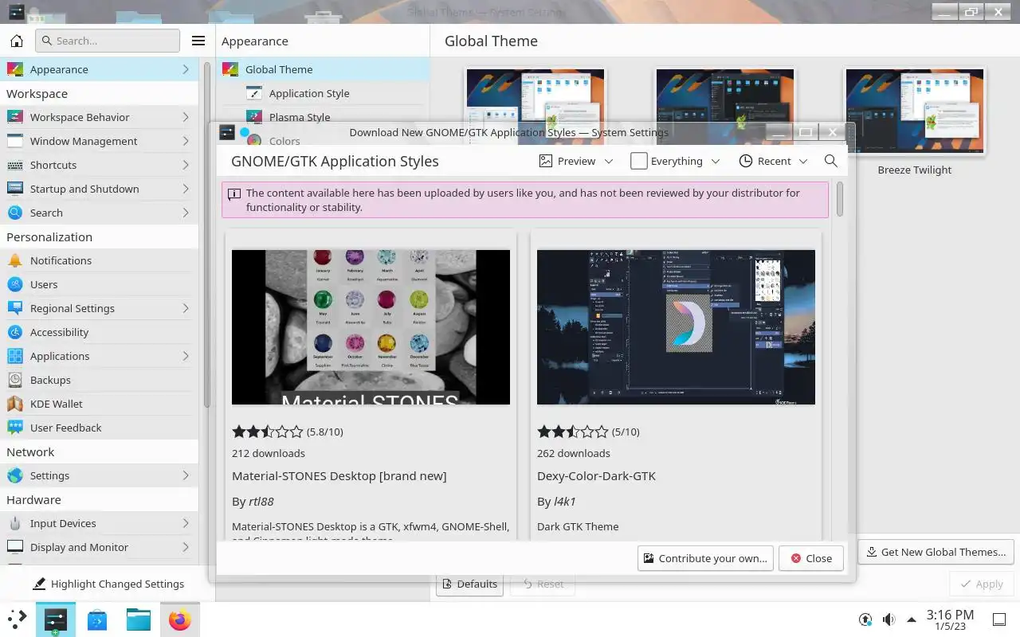Viewport: 1020px width, 637px height.
Task: Open Window Management icon
Action: 15,141
